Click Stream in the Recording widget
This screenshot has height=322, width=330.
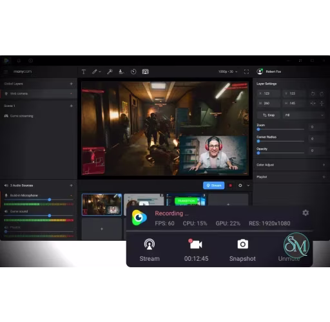coord(150,250)
